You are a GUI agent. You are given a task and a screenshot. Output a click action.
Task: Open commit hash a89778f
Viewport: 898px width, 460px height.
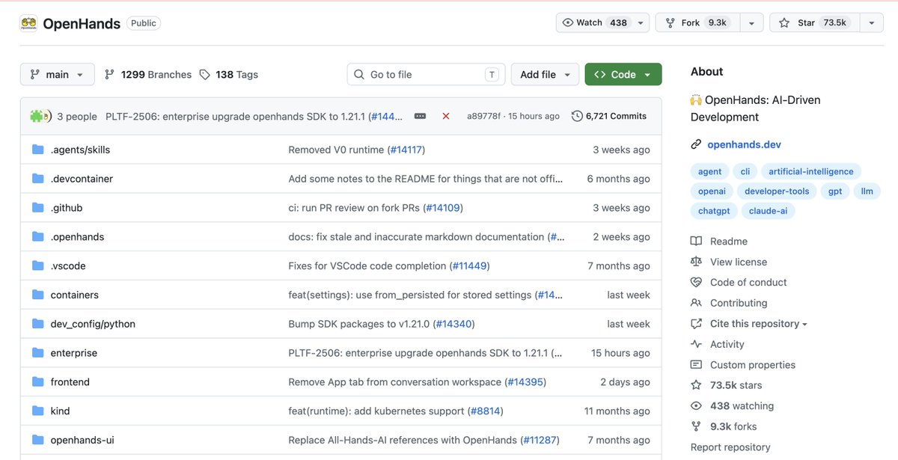click(483, 116)
